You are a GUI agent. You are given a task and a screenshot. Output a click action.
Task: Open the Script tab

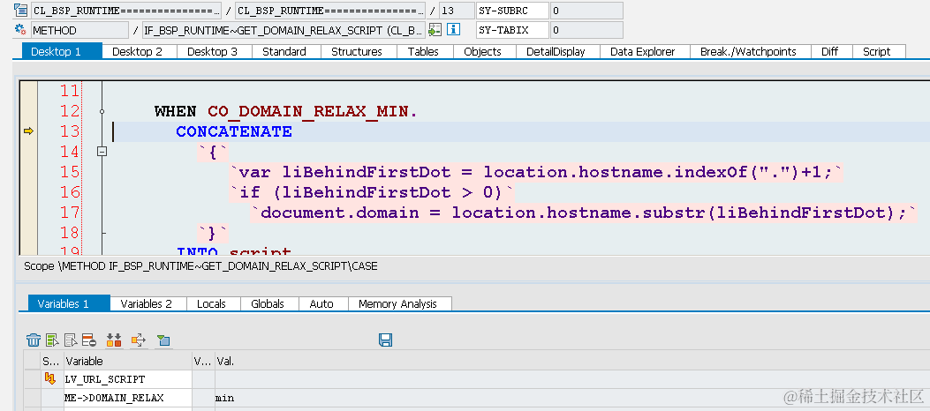[x=879, y=51]
